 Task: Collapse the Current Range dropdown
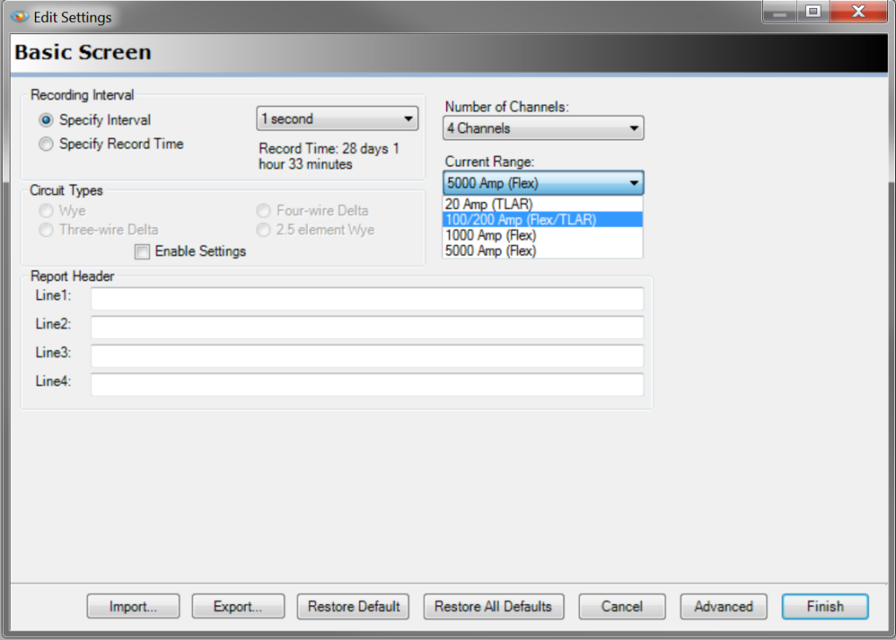pyautogui.click(x=542, y=183)
